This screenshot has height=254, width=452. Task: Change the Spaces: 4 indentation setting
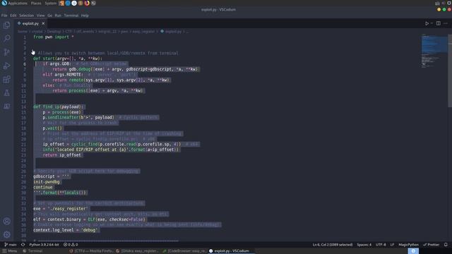pos(364,245)
